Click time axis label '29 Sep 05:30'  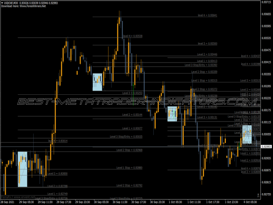coord(26,202)
